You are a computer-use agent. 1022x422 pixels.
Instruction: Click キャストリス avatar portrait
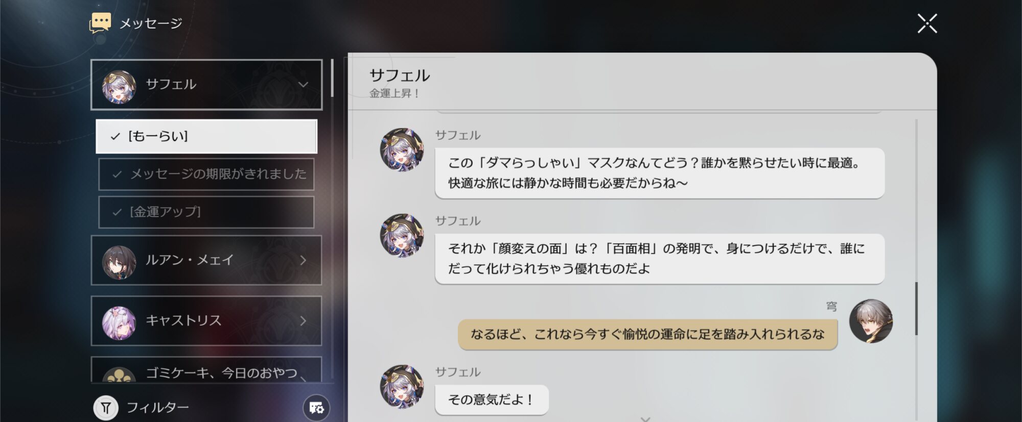119,322
